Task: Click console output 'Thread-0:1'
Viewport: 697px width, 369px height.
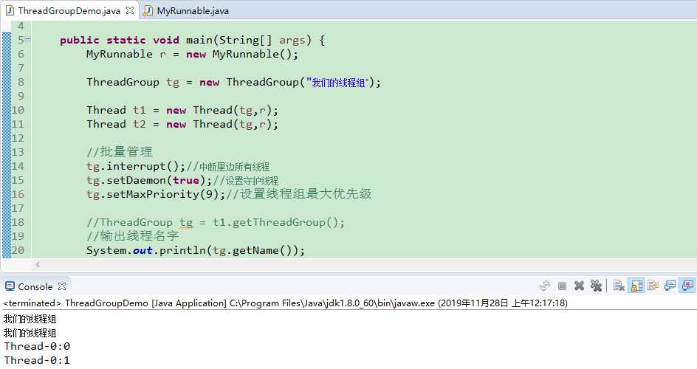Action: click(37, 360)
